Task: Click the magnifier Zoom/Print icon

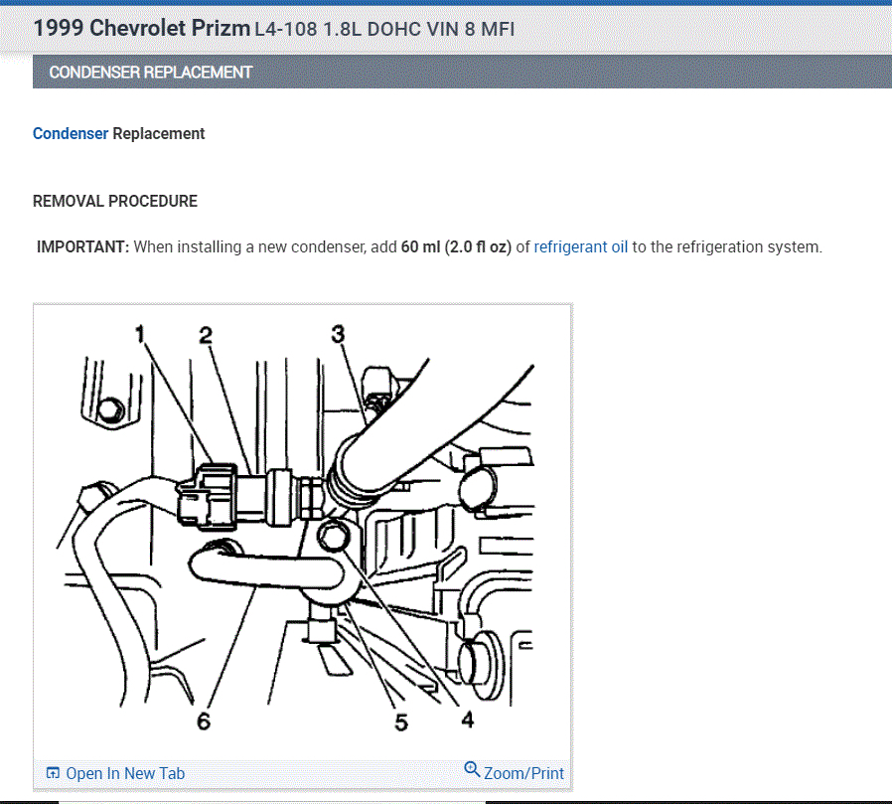Action: [472, 769]
